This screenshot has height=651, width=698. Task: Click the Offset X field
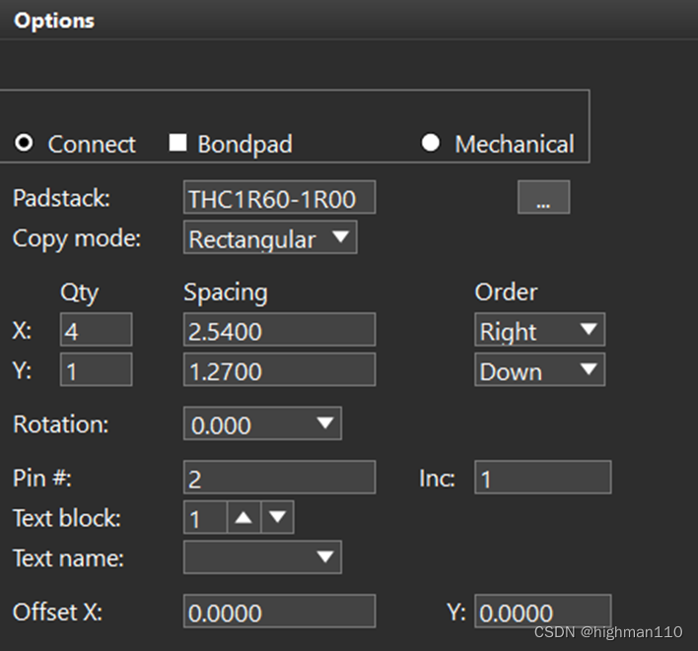pos(279,612)
